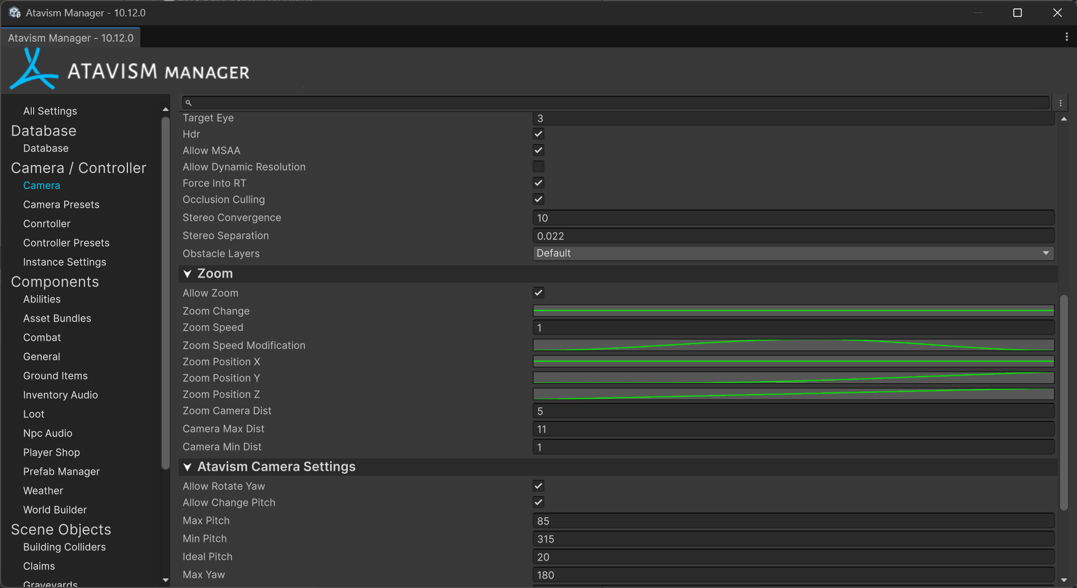Image resolution: width=1077 pixels, height=588 pixels.
Task: Open Inventory Audio settings
Action: tap(60, 395)
